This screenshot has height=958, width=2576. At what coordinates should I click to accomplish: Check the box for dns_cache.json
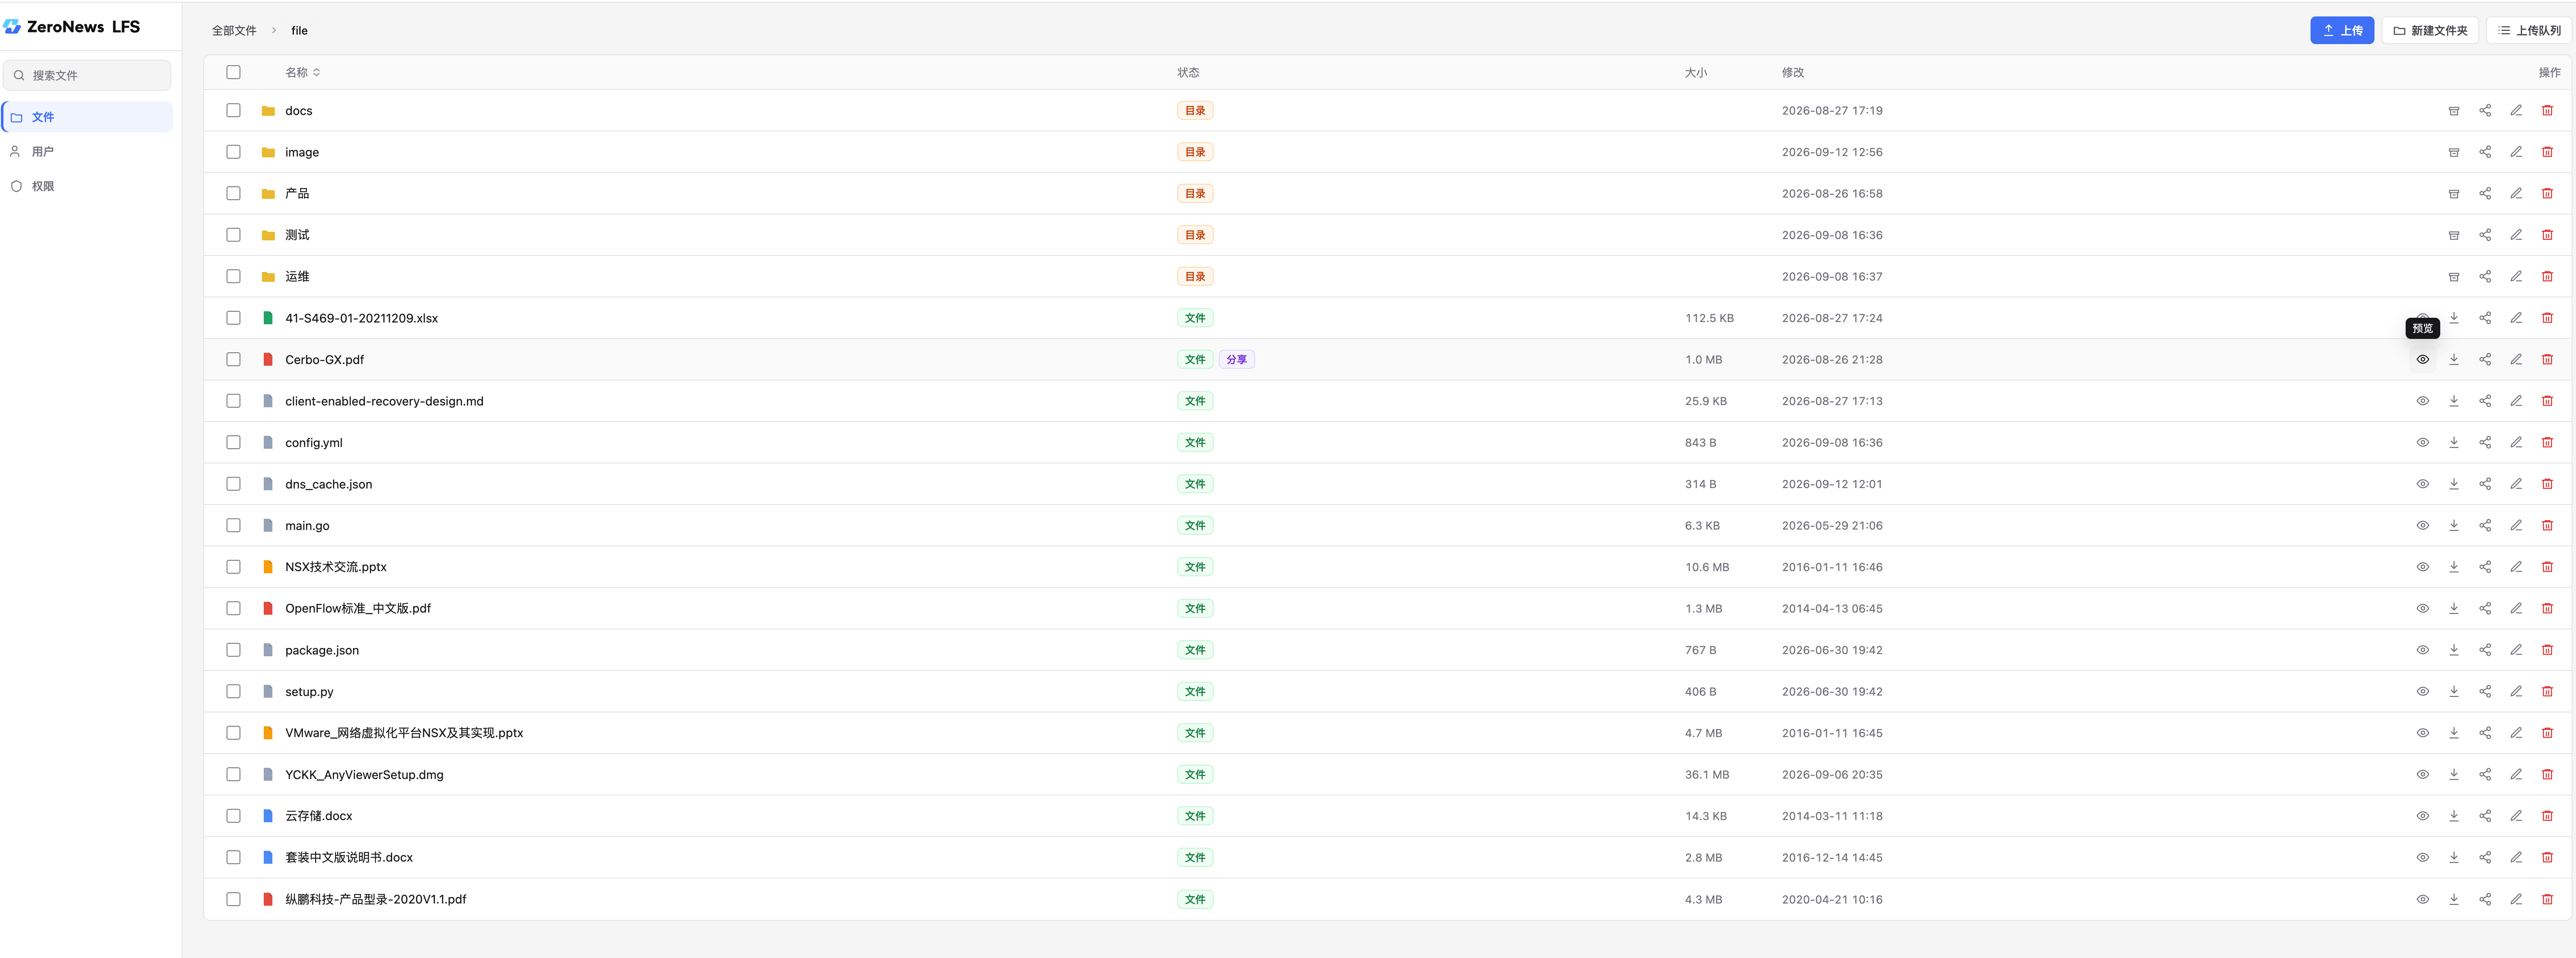233,484
